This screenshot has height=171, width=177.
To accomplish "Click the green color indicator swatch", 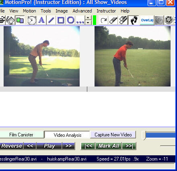I will click(x=95, y=20).
